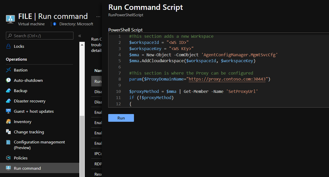Select the Backup cloud icon

8,91
